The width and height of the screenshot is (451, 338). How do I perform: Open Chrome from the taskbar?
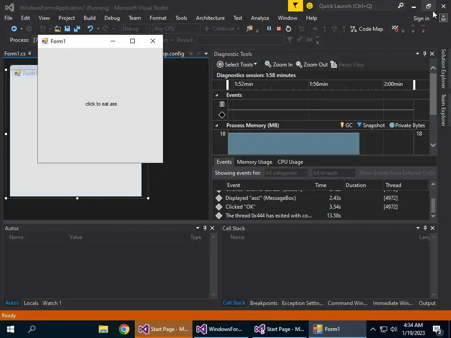pos(124,329)
